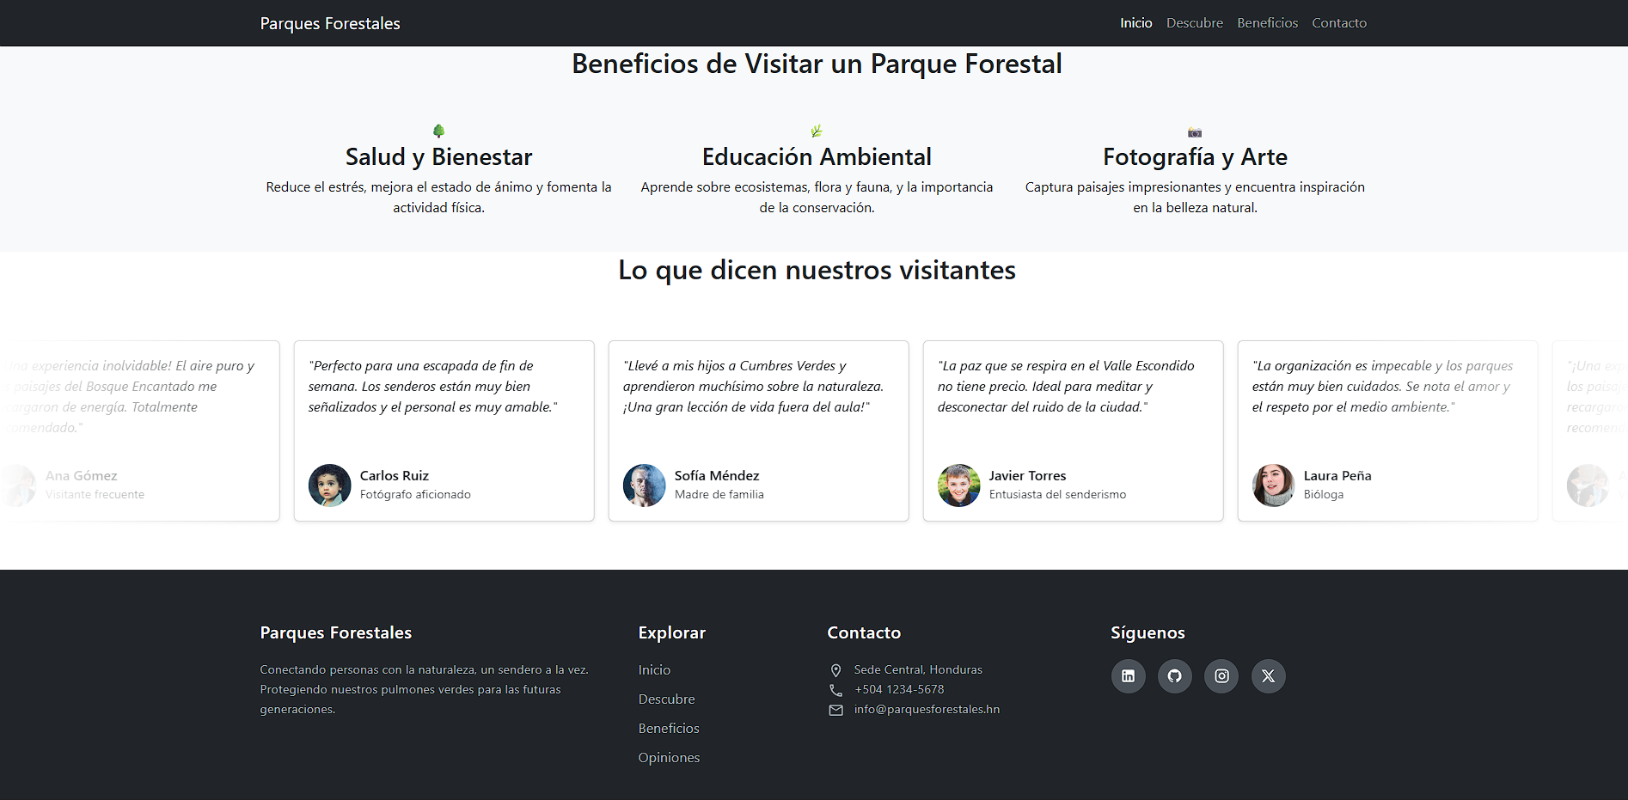Click the Descubre link under Explorar
This screenshot has width=1628, height=800.
coord(666,699)
